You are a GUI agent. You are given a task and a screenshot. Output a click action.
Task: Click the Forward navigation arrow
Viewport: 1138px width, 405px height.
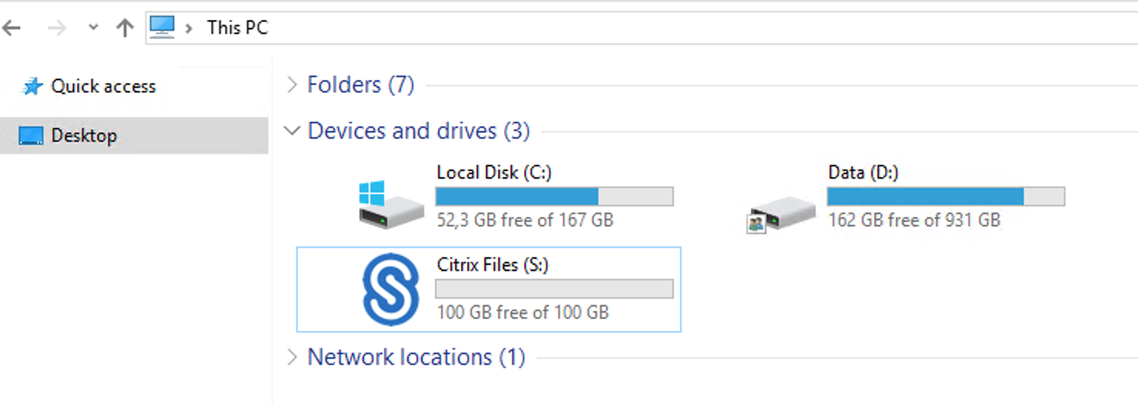point(56,28)
